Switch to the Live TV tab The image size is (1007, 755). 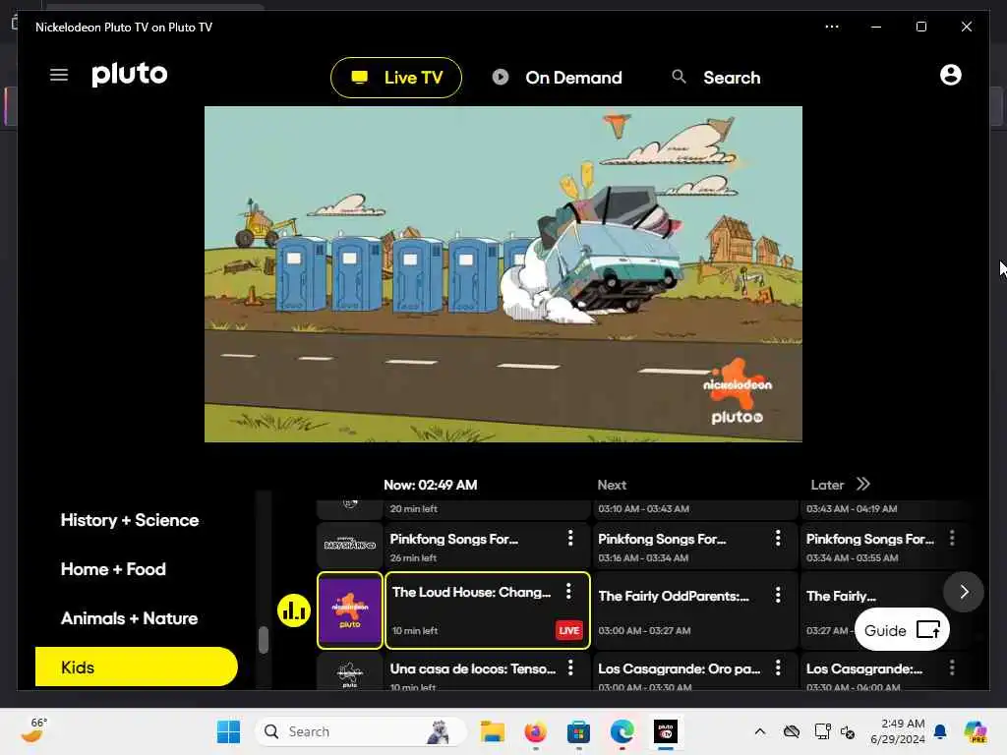tap(396, 78)
